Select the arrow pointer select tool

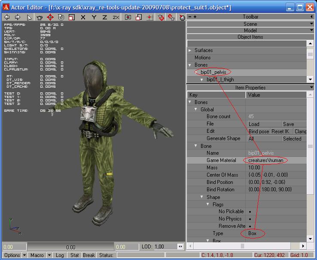coord(29,17)
